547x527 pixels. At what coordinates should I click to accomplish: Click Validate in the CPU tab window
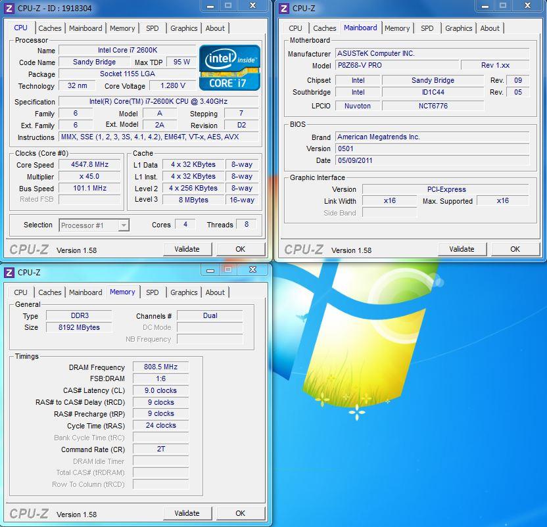[x=187, y=249]
